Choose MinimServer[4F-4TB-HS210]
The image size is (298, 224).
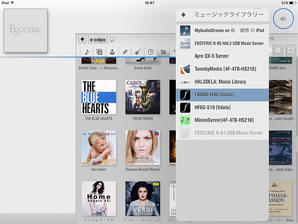coord(222,120)
